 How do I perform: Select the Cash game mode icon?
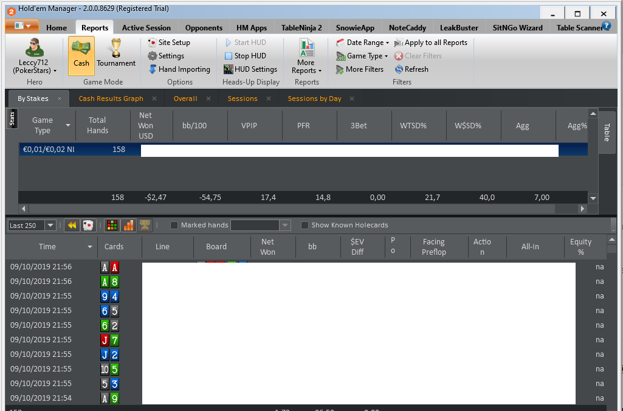[x=81, y=56]
